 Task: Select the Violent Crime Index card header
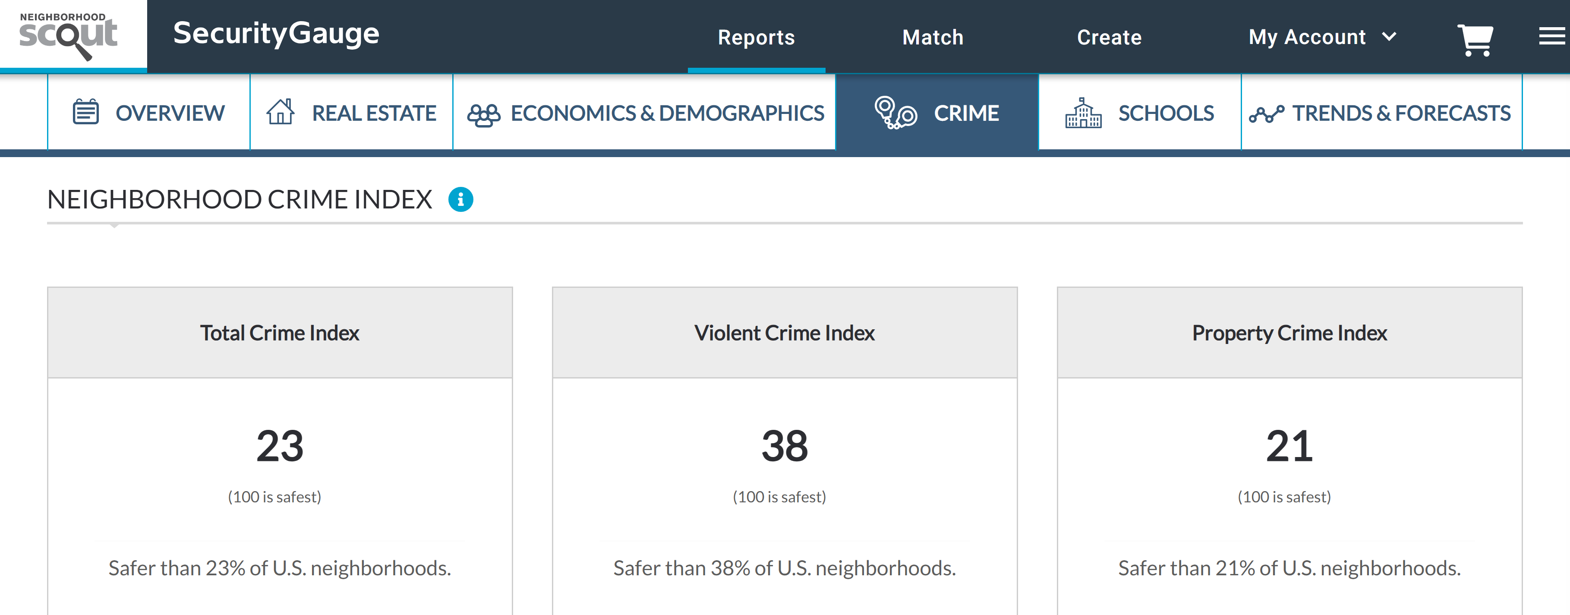pyautogui.click(x=785, y=333)
